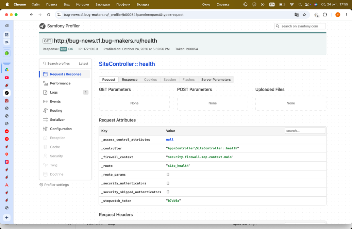The width and height of the screenshot is (352, 229).
Task: Open the Twig panel
Action: (65, 165)
